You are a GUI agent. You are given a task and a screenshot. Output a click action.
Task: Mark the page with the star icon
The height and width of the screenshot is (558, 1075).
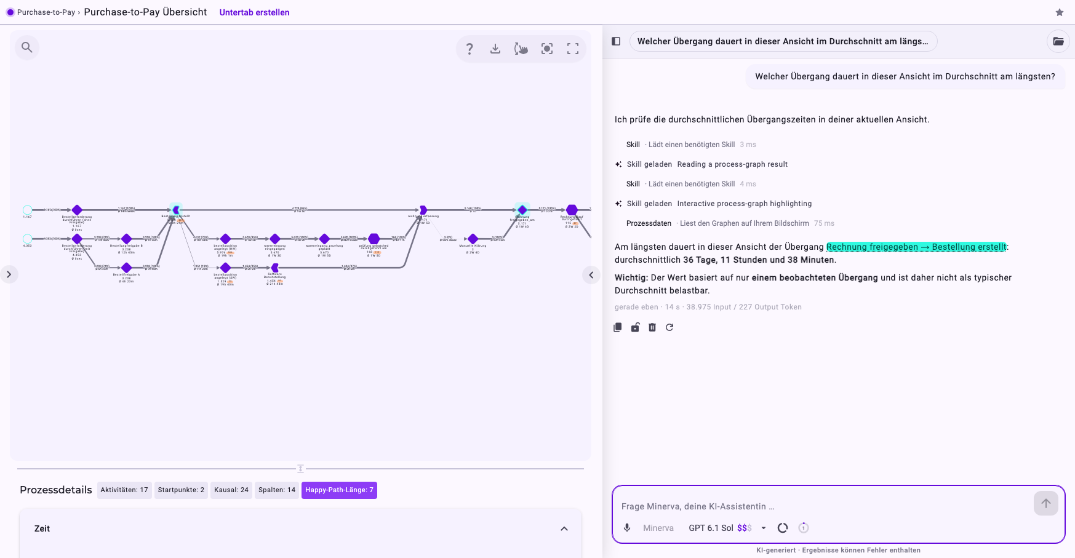tap(1060, 12)
